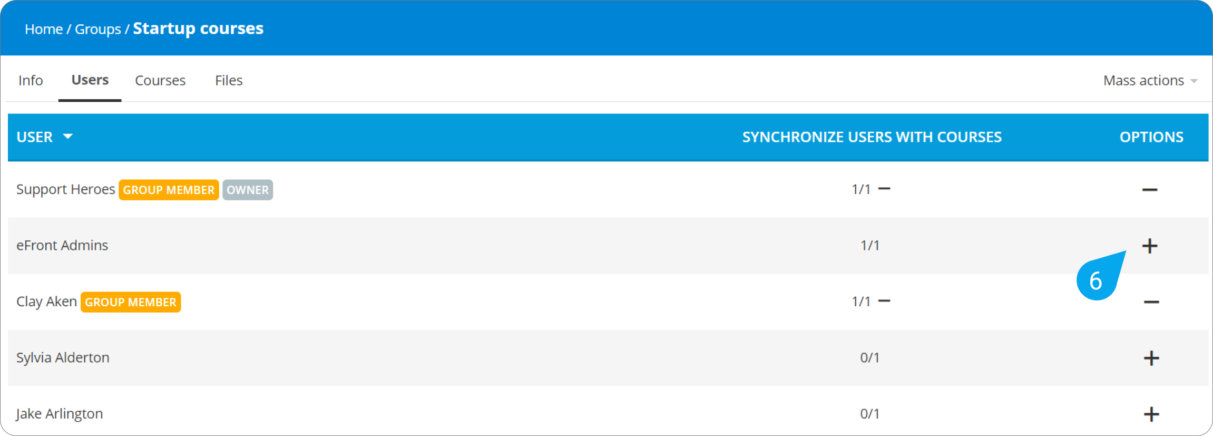Unsync Support Heroes courses using minus beside 1/1

tap(884, 189)
